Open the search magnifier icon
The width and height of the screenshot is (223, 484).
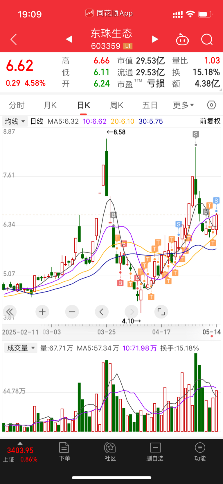pyautogui.click(x=207, y=39)
